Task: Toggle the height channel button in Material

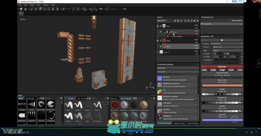Action: 213,70
